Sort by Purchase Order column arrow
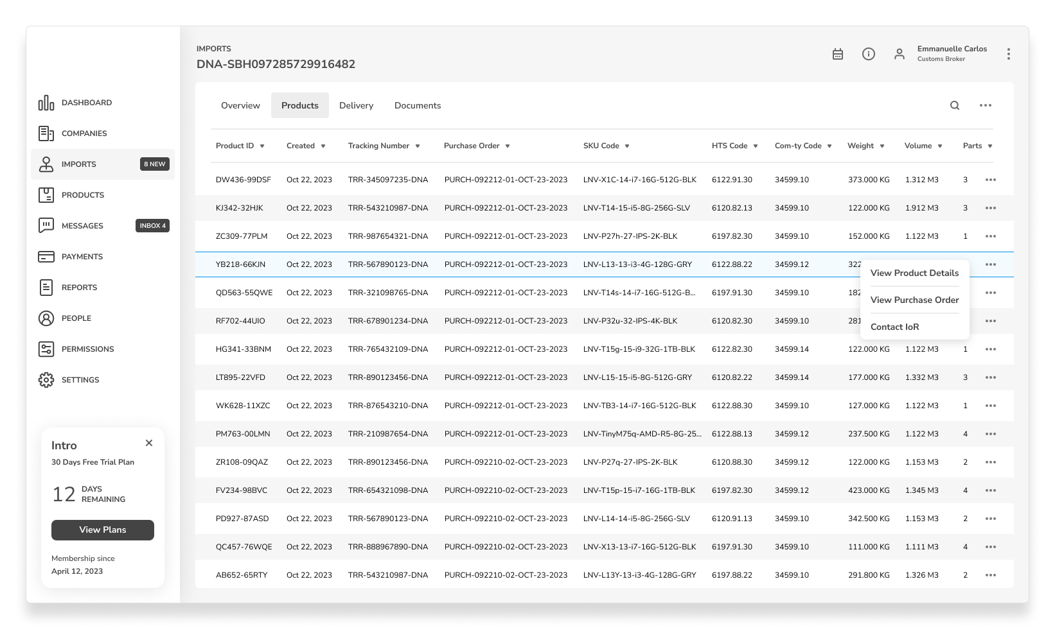 pyautogui.click(x=508, y=146)
